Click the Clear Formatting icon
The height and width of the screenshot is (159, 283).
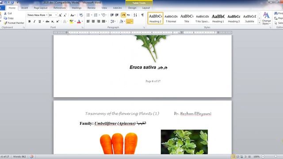[81, 15]
